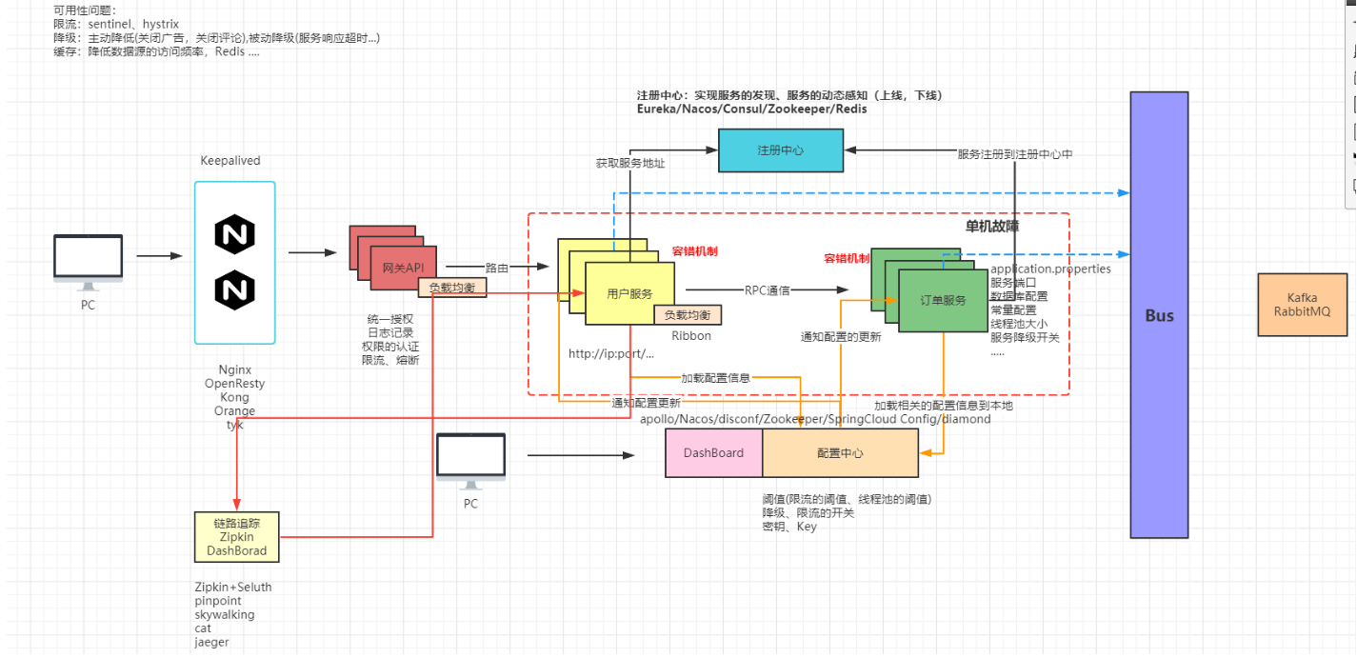Click the Keepalived label above Nginx frame
This screenshot has height=658, width=1357.
tap(230, 161)
